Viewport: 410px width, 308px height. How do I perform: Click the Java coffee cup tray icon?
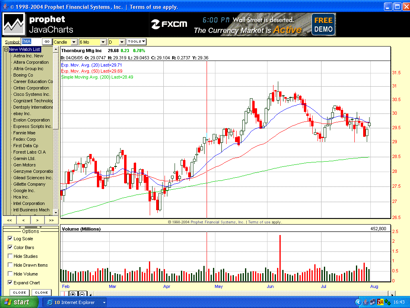click(x=366, y=302)
